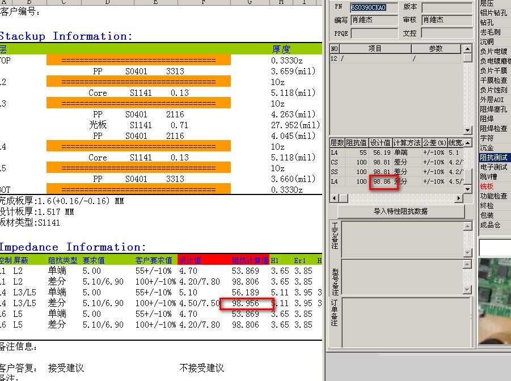Click the NO column header
Screen dimensions: 511x381
(x=335, y=49)
